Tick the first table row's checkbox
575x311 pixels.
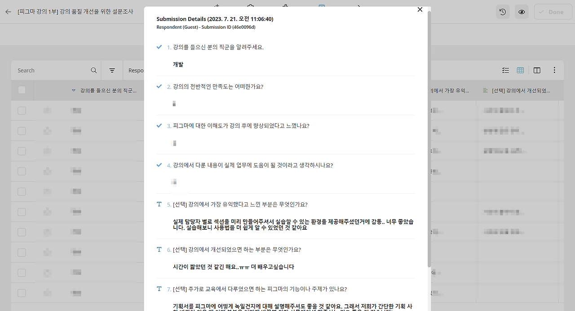22,110
